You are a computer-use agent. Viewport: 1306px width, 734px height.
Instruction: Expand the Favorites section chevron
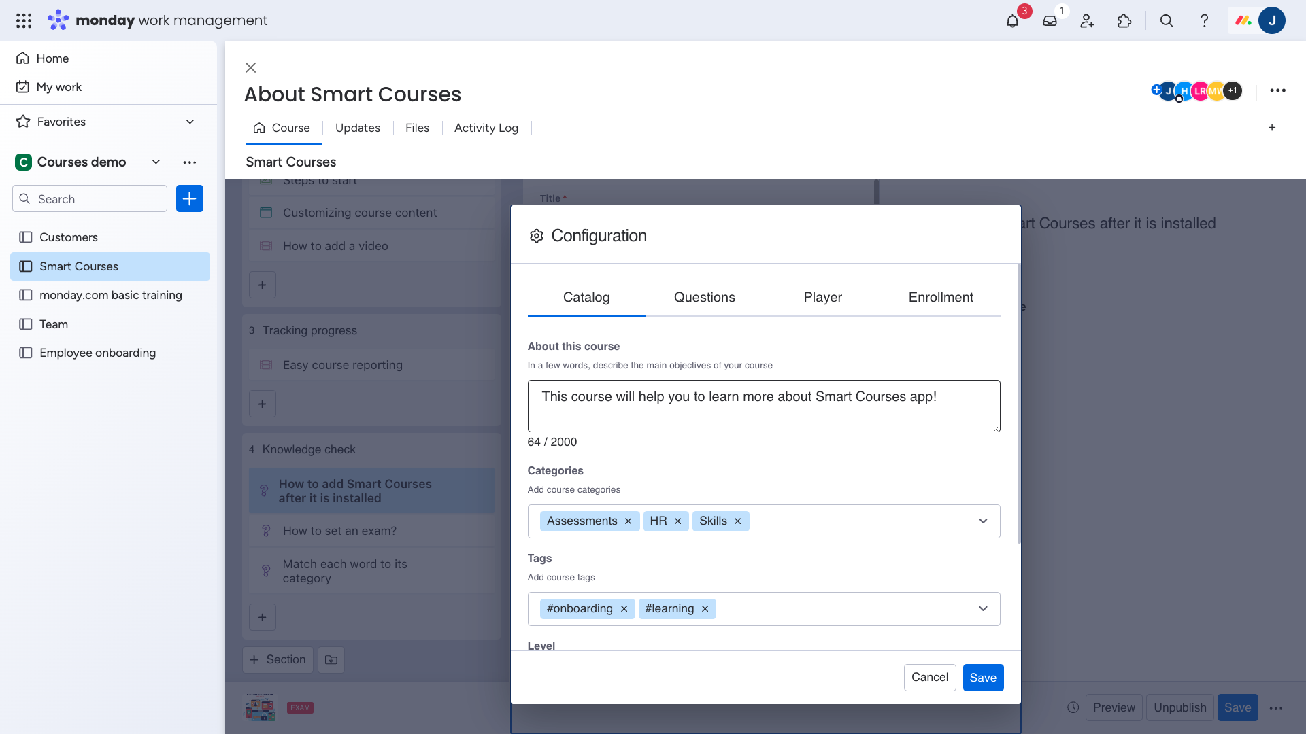point(190,122)
